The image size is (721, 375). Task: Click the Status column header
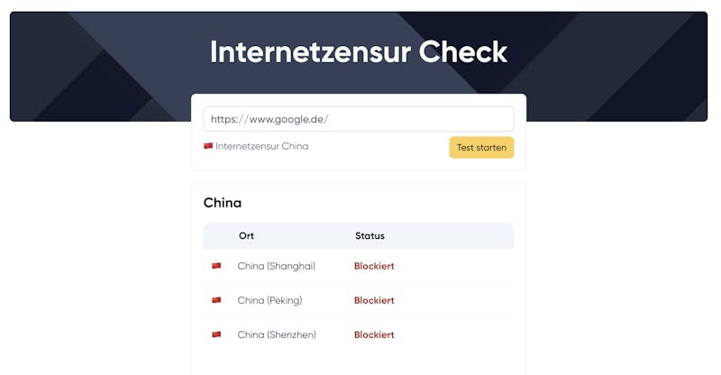tap(370, 235)
